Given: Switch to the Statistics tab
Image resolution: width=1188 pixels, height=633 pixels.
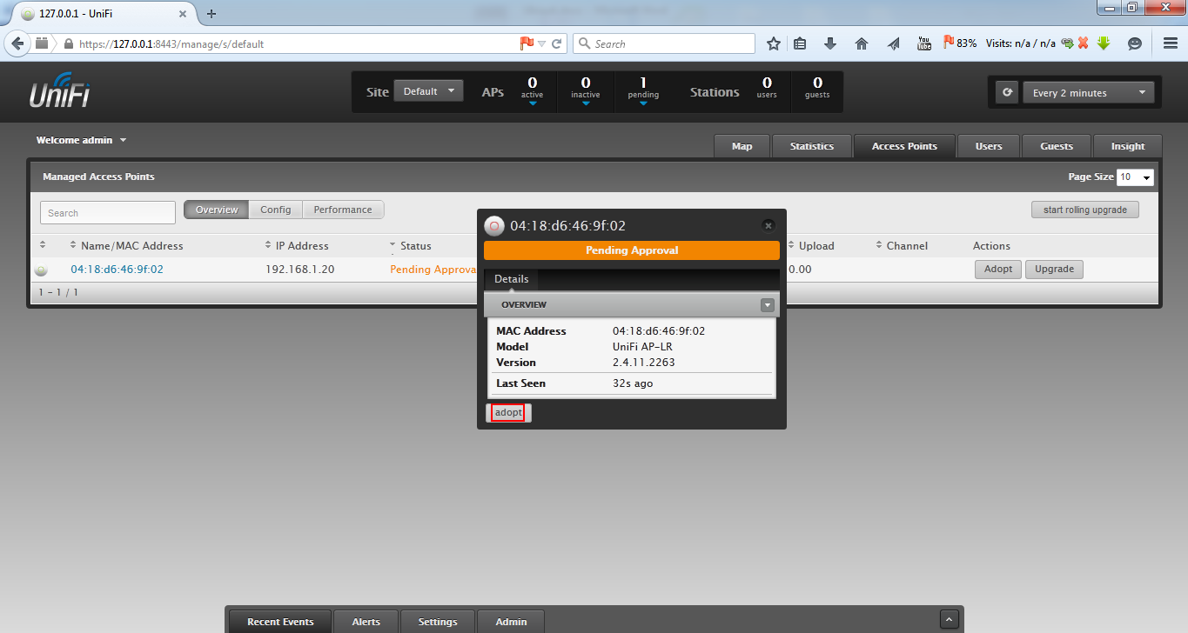Looking at the screenshot, I should click(x=812, y=146).
